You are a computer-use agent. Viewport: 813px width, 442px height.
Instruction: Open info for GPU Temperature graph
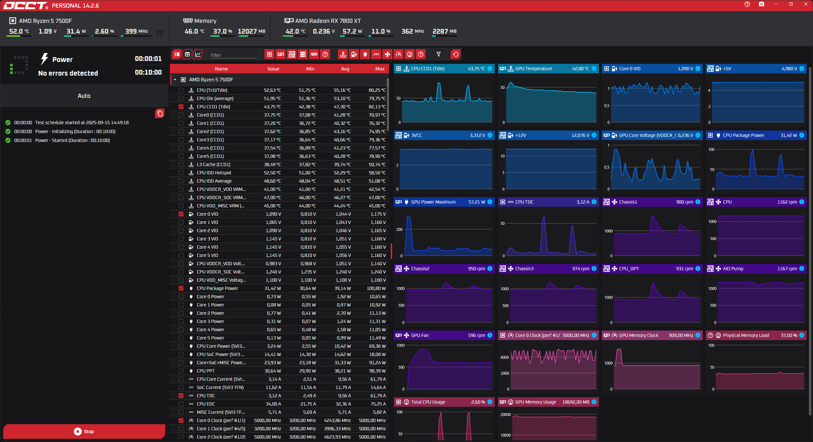click(594, 69)
